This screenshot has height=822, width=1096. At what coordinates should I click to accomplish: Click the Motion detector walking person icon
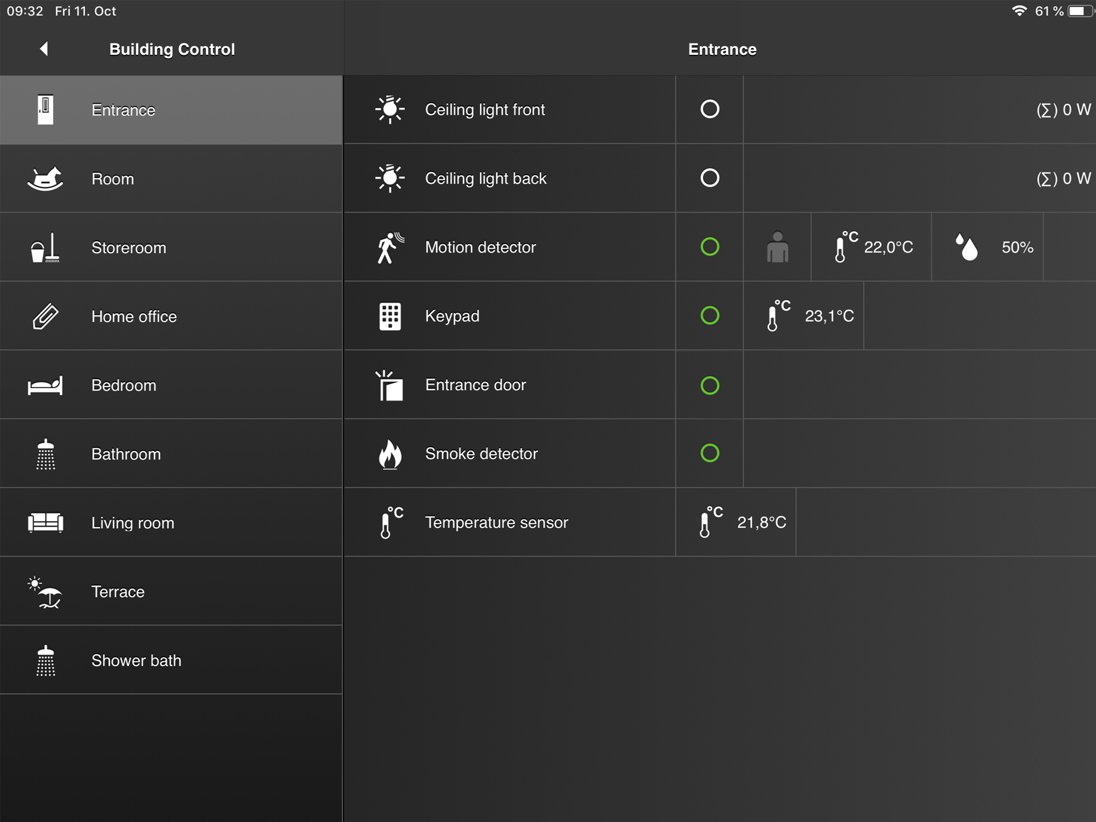tap(390, 247)
